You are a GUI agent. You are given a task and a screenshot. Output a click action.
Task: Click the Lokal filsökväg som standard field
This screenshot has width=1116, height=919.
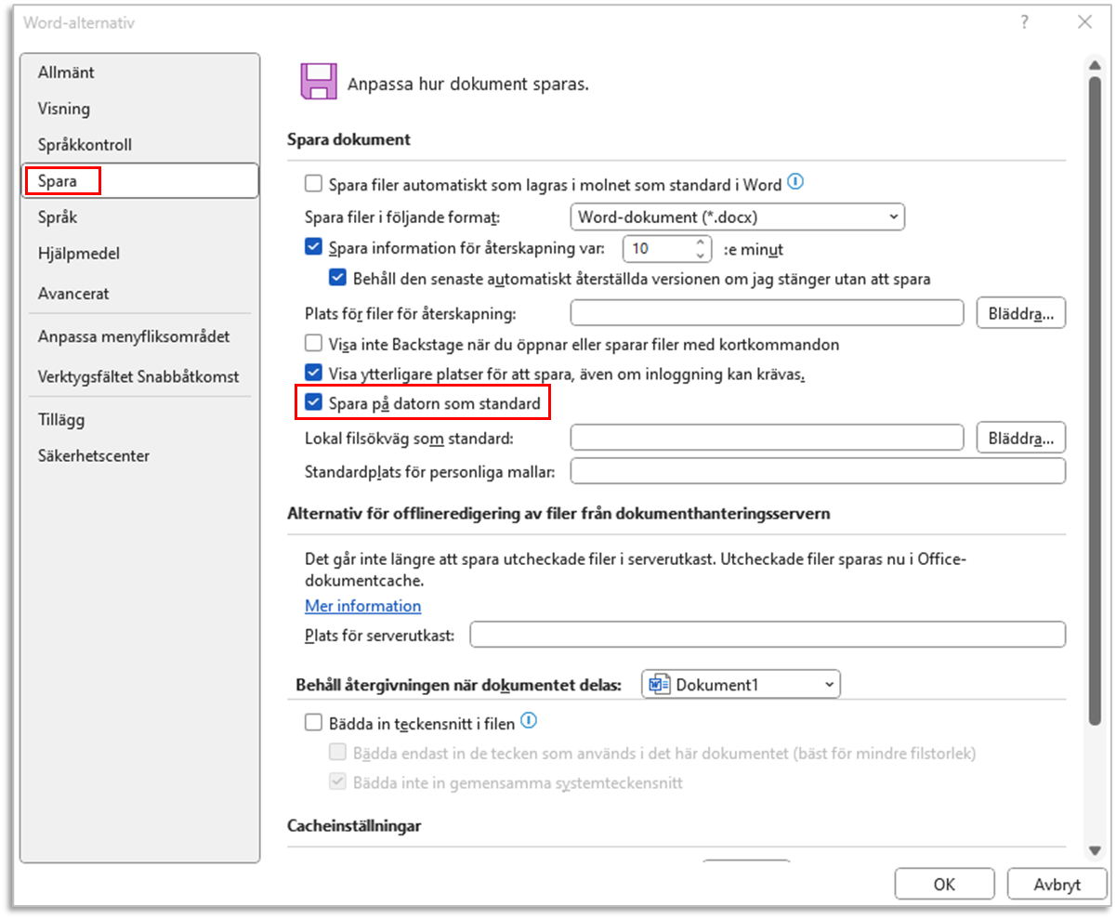(x=768, y=437)
